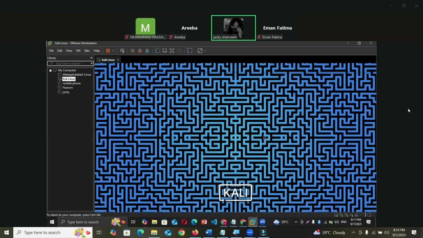Revert the VM to its previous snapshot
423x238 pixels.
coord(140,51)
